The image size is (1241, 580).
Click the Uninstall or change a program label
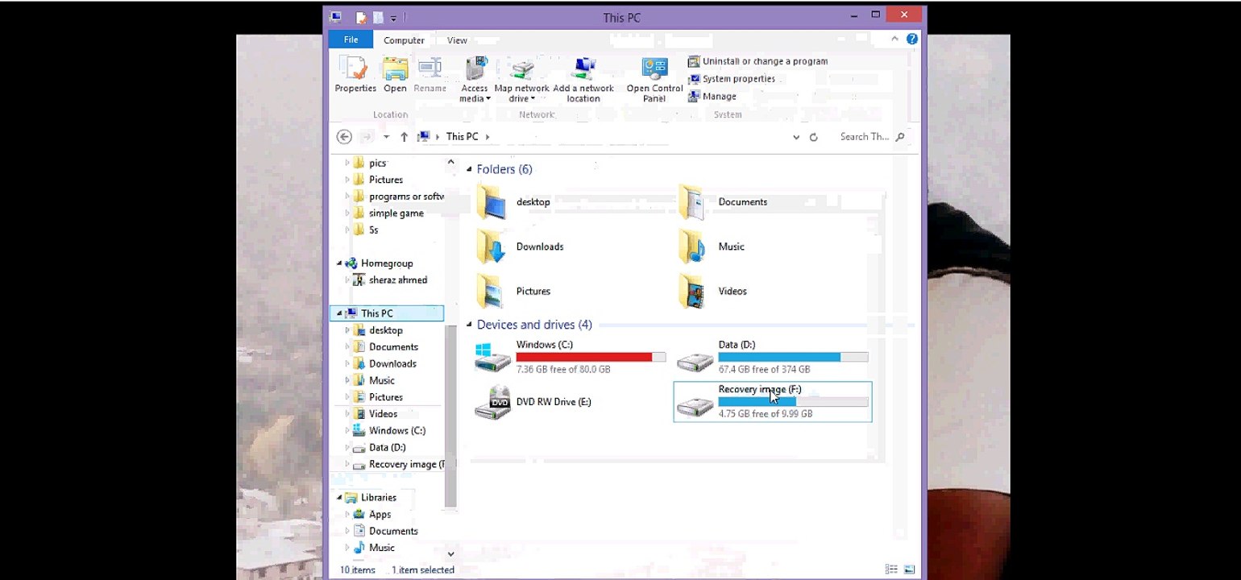pos(765,61)
